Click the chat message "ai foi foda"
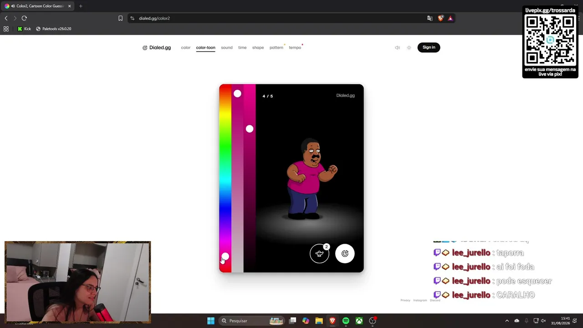This screenshot has width=583, height=328. [x=516, y=267]
